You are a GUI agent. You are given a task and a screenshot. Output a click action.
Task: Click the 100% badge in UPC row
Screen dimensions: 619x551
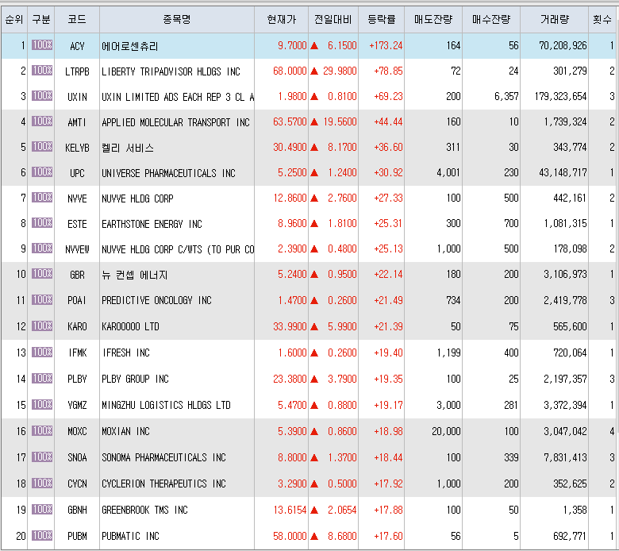click(x=42, y=172)
